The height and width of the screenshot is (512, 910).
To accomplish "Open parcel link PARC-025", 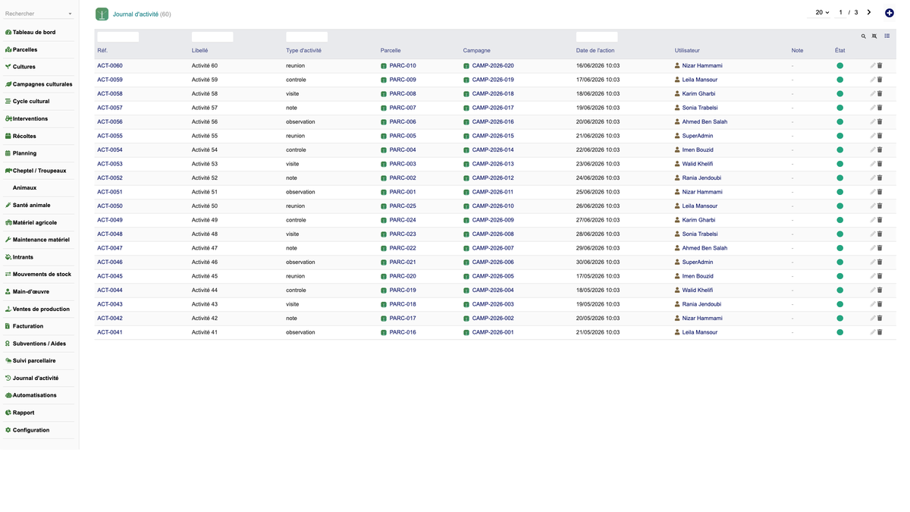I will (x=403, y=206).
